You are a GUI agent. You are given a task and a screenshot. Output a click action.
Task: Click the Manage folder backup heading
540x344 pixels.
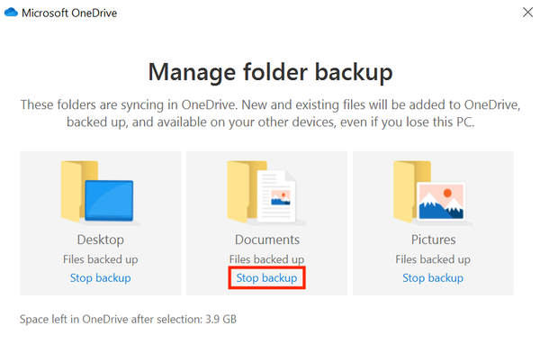(x=270, y=72)
